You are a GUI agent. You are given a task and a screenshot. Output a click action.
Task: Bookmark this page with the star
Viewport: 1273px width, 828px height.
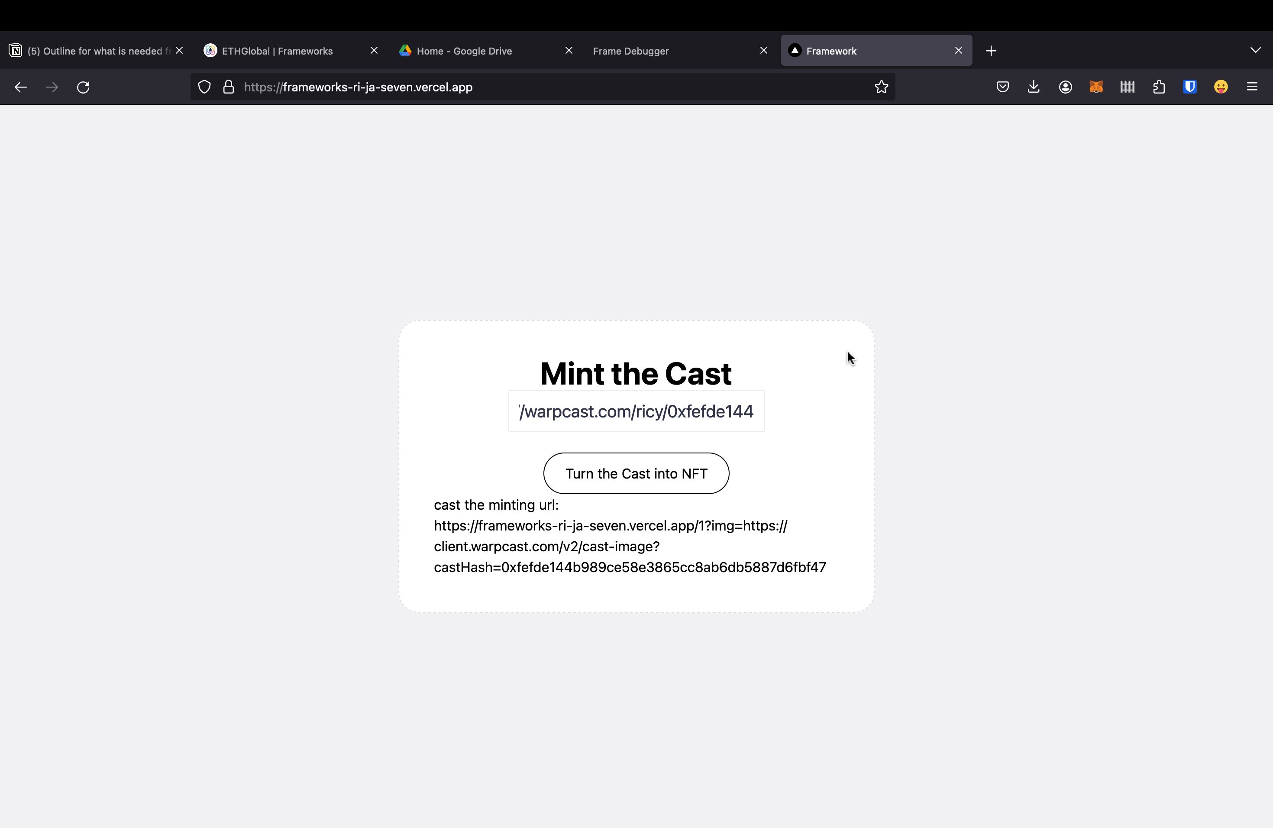pos(882,87)
